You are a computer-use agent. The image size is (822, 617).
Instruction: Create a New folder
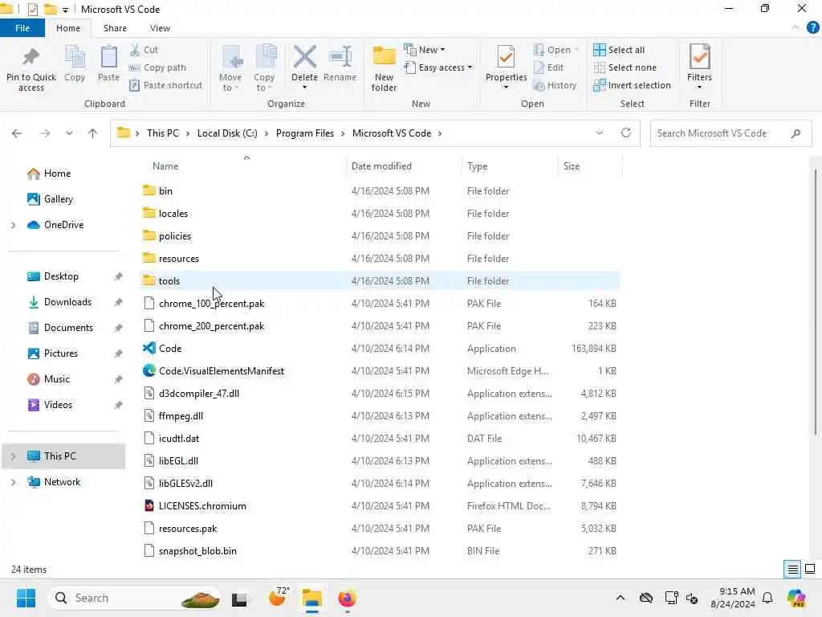[384, 68]
